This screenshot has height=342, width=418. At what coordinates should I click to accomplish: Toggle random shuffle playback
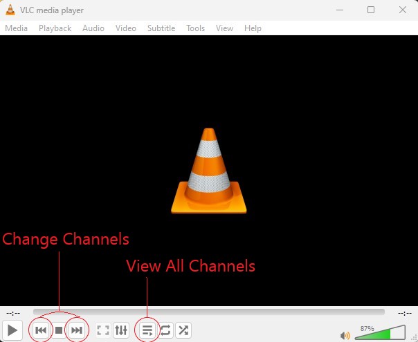(183, 330)
